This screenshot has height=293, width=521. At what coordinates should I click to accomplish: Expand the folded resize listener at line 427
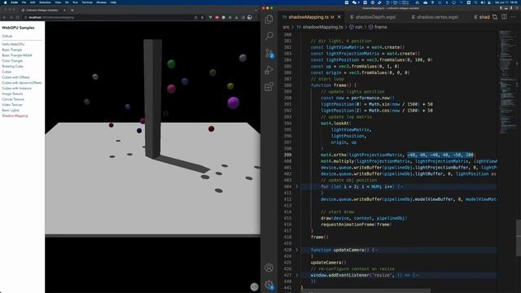pyautogui.click(x=296, y=275)
